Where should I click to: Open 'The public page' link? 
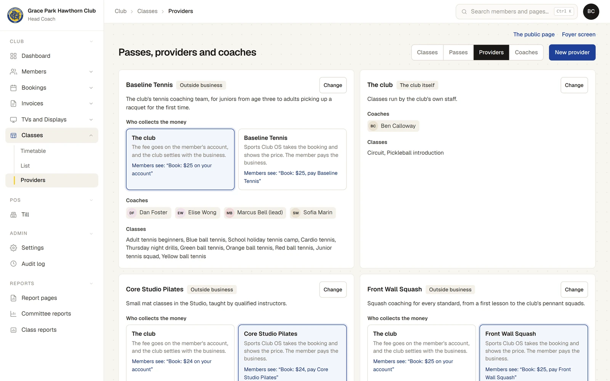534,34
